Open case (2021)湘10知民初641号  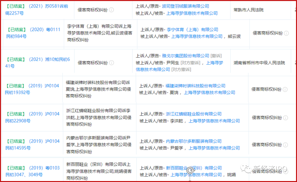[37, 63]
